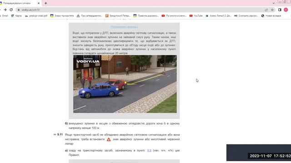Open the Новая вкладка bookmark

(x=271, y=16)
